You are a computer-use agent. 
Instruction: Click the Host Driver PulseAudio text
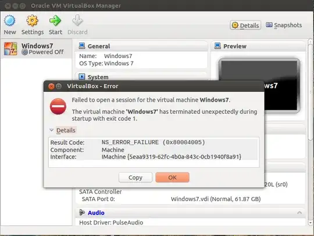(111, 223)
